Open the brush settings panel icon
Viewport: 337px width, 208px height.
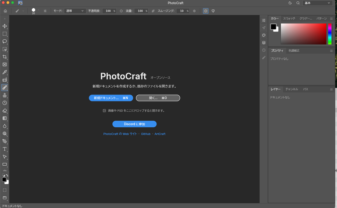(45, 11)
